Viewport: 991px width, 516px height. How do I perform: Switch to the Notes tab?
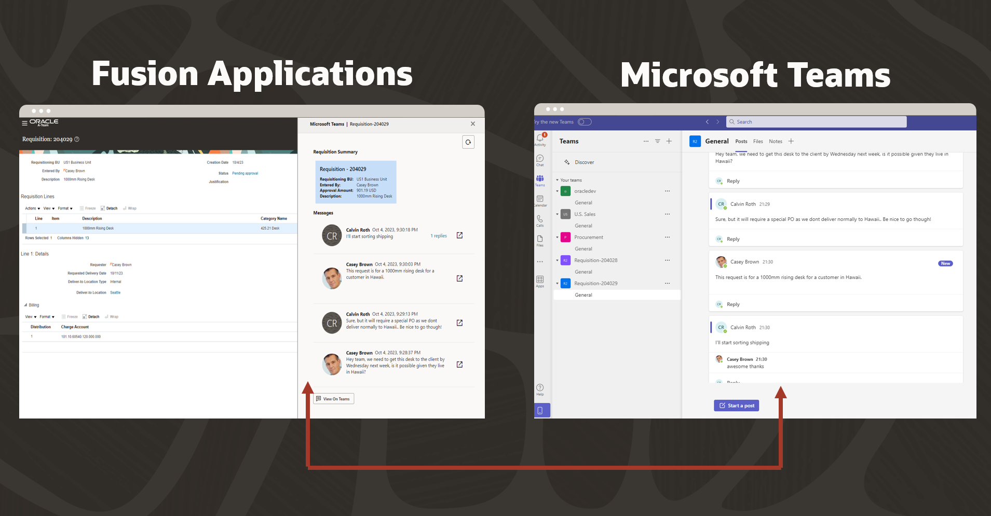[x=776, y=142]
